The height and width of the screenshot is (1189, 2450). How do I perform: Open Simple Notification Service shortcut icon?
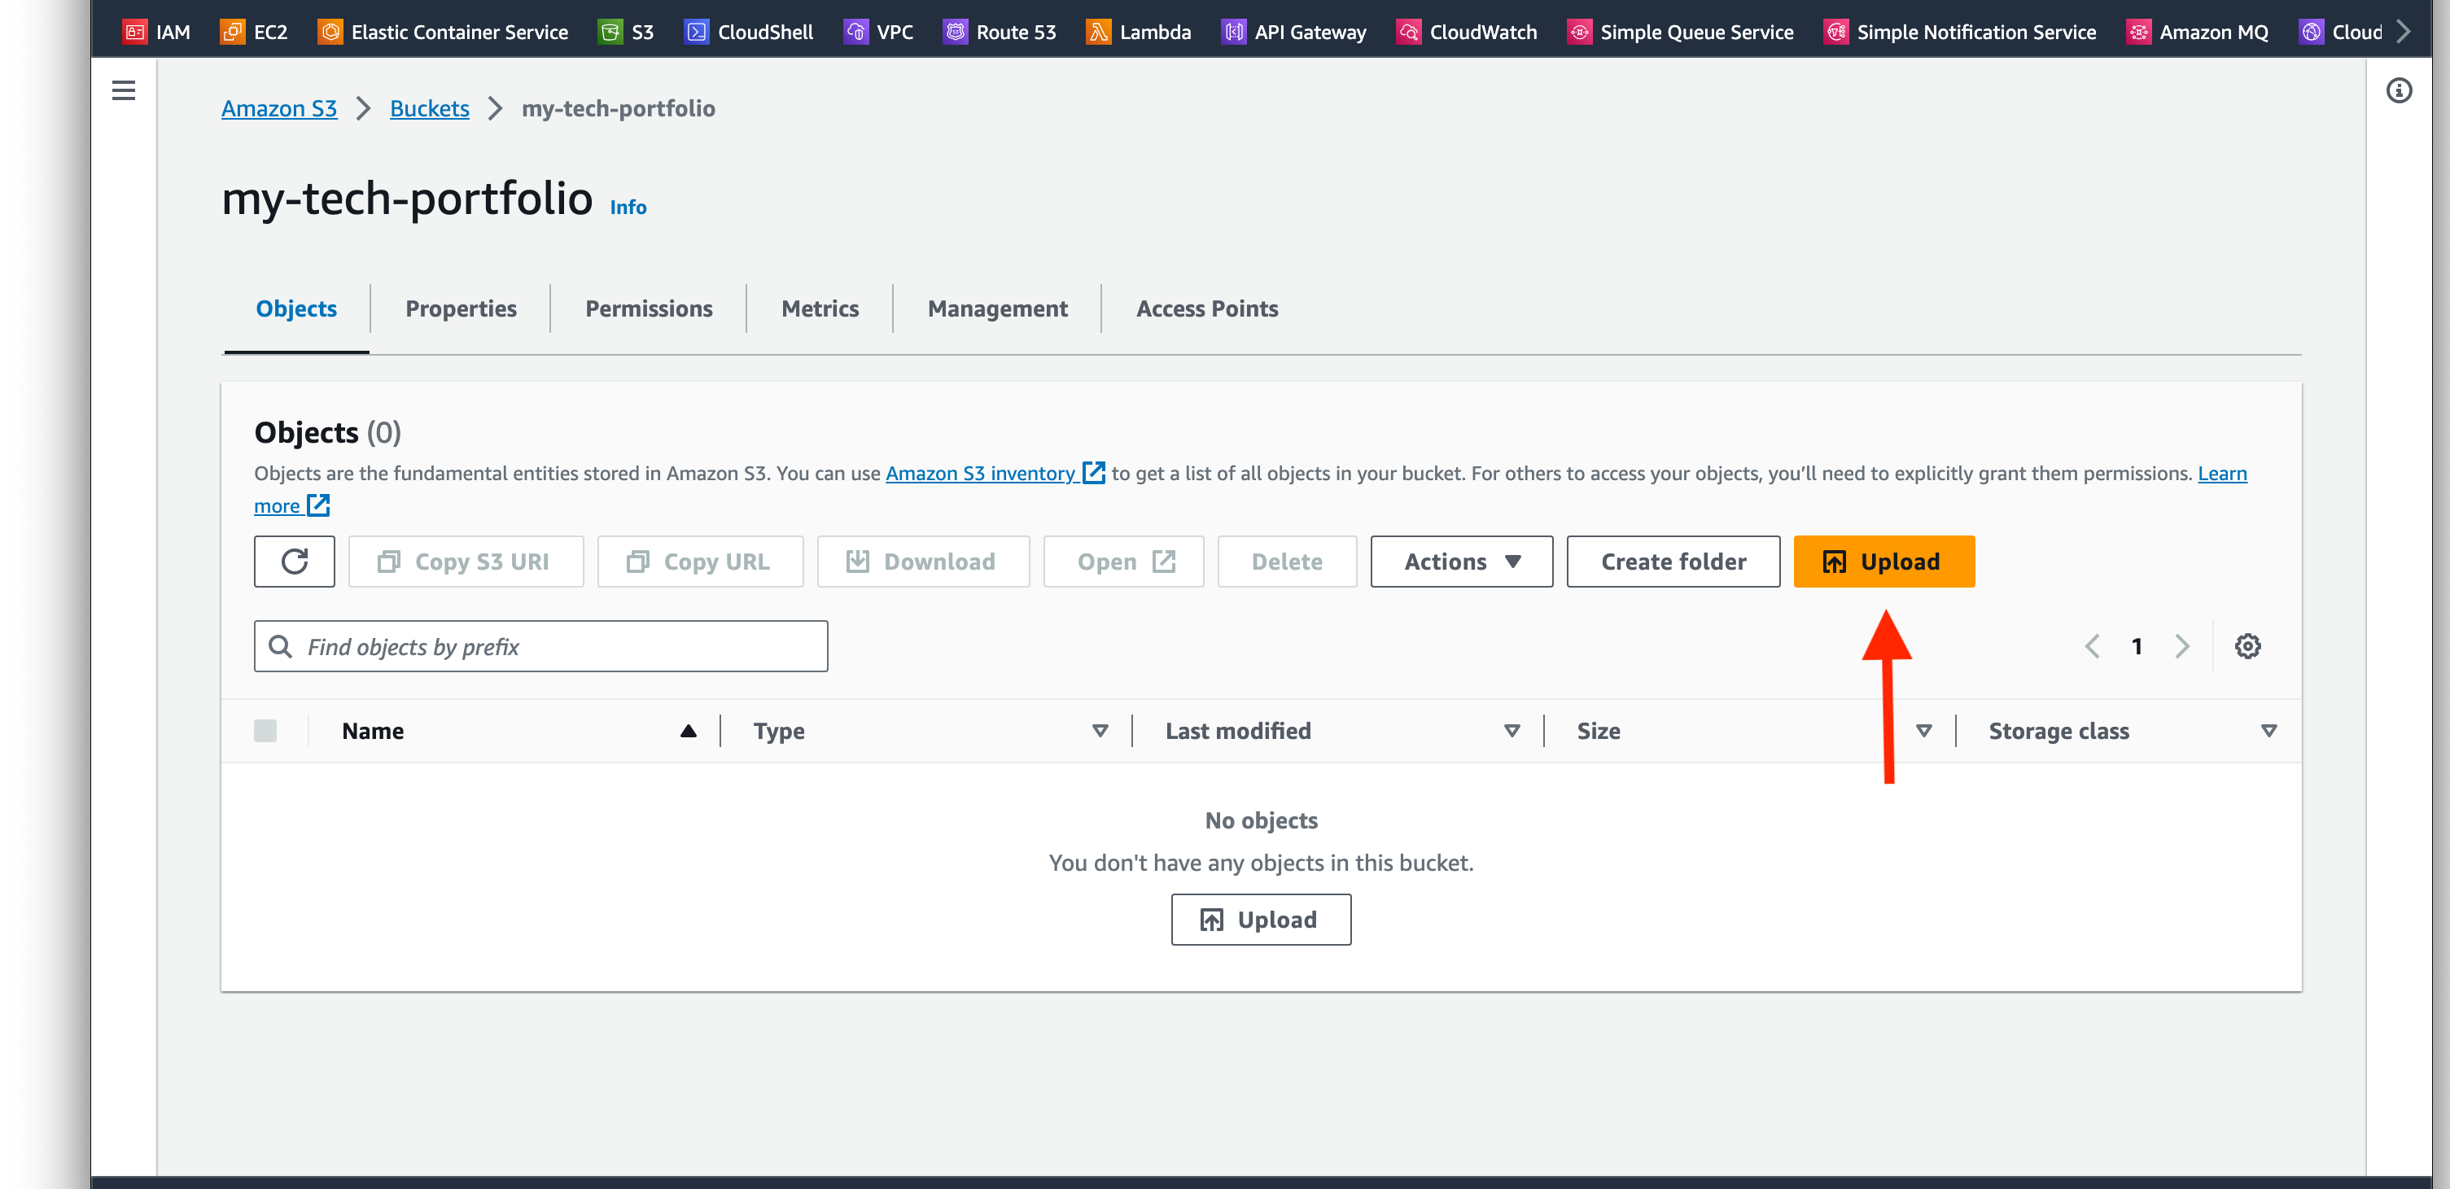click(x=1835, y=32)
